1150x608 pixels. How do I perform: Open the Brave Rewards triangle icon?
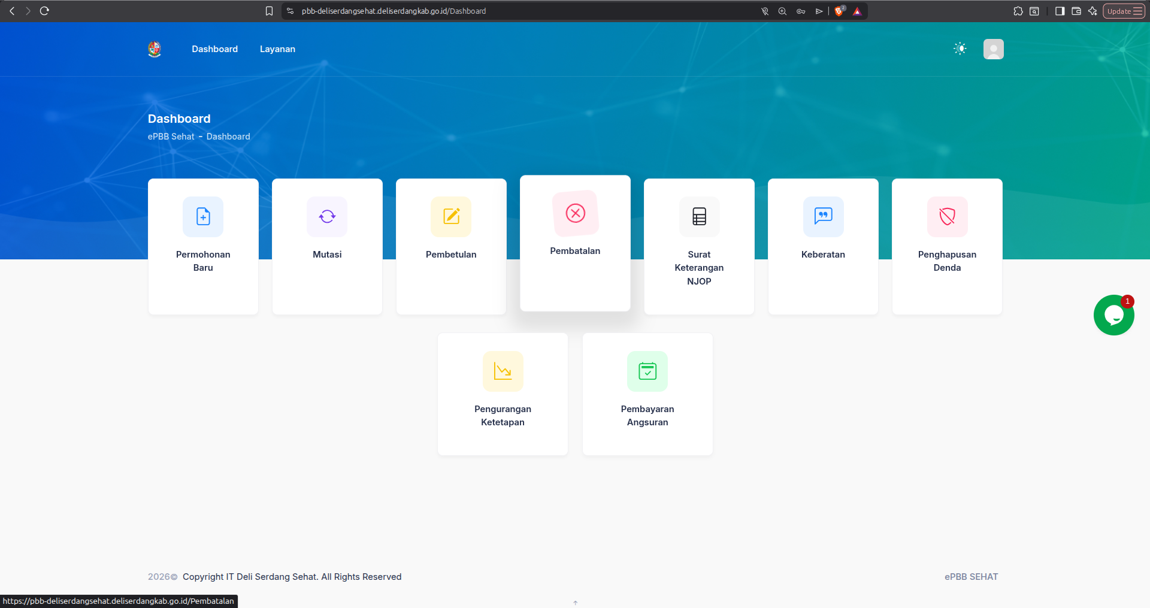(857, 11)
